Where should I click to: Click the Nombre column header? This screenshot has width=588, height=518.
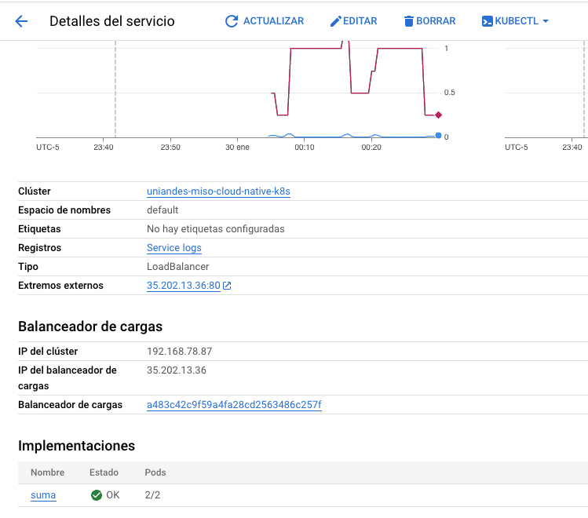tap(48, 472)
